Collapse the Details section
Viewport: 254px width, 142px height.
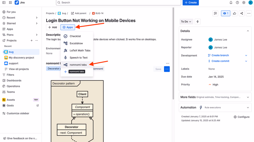248,31
